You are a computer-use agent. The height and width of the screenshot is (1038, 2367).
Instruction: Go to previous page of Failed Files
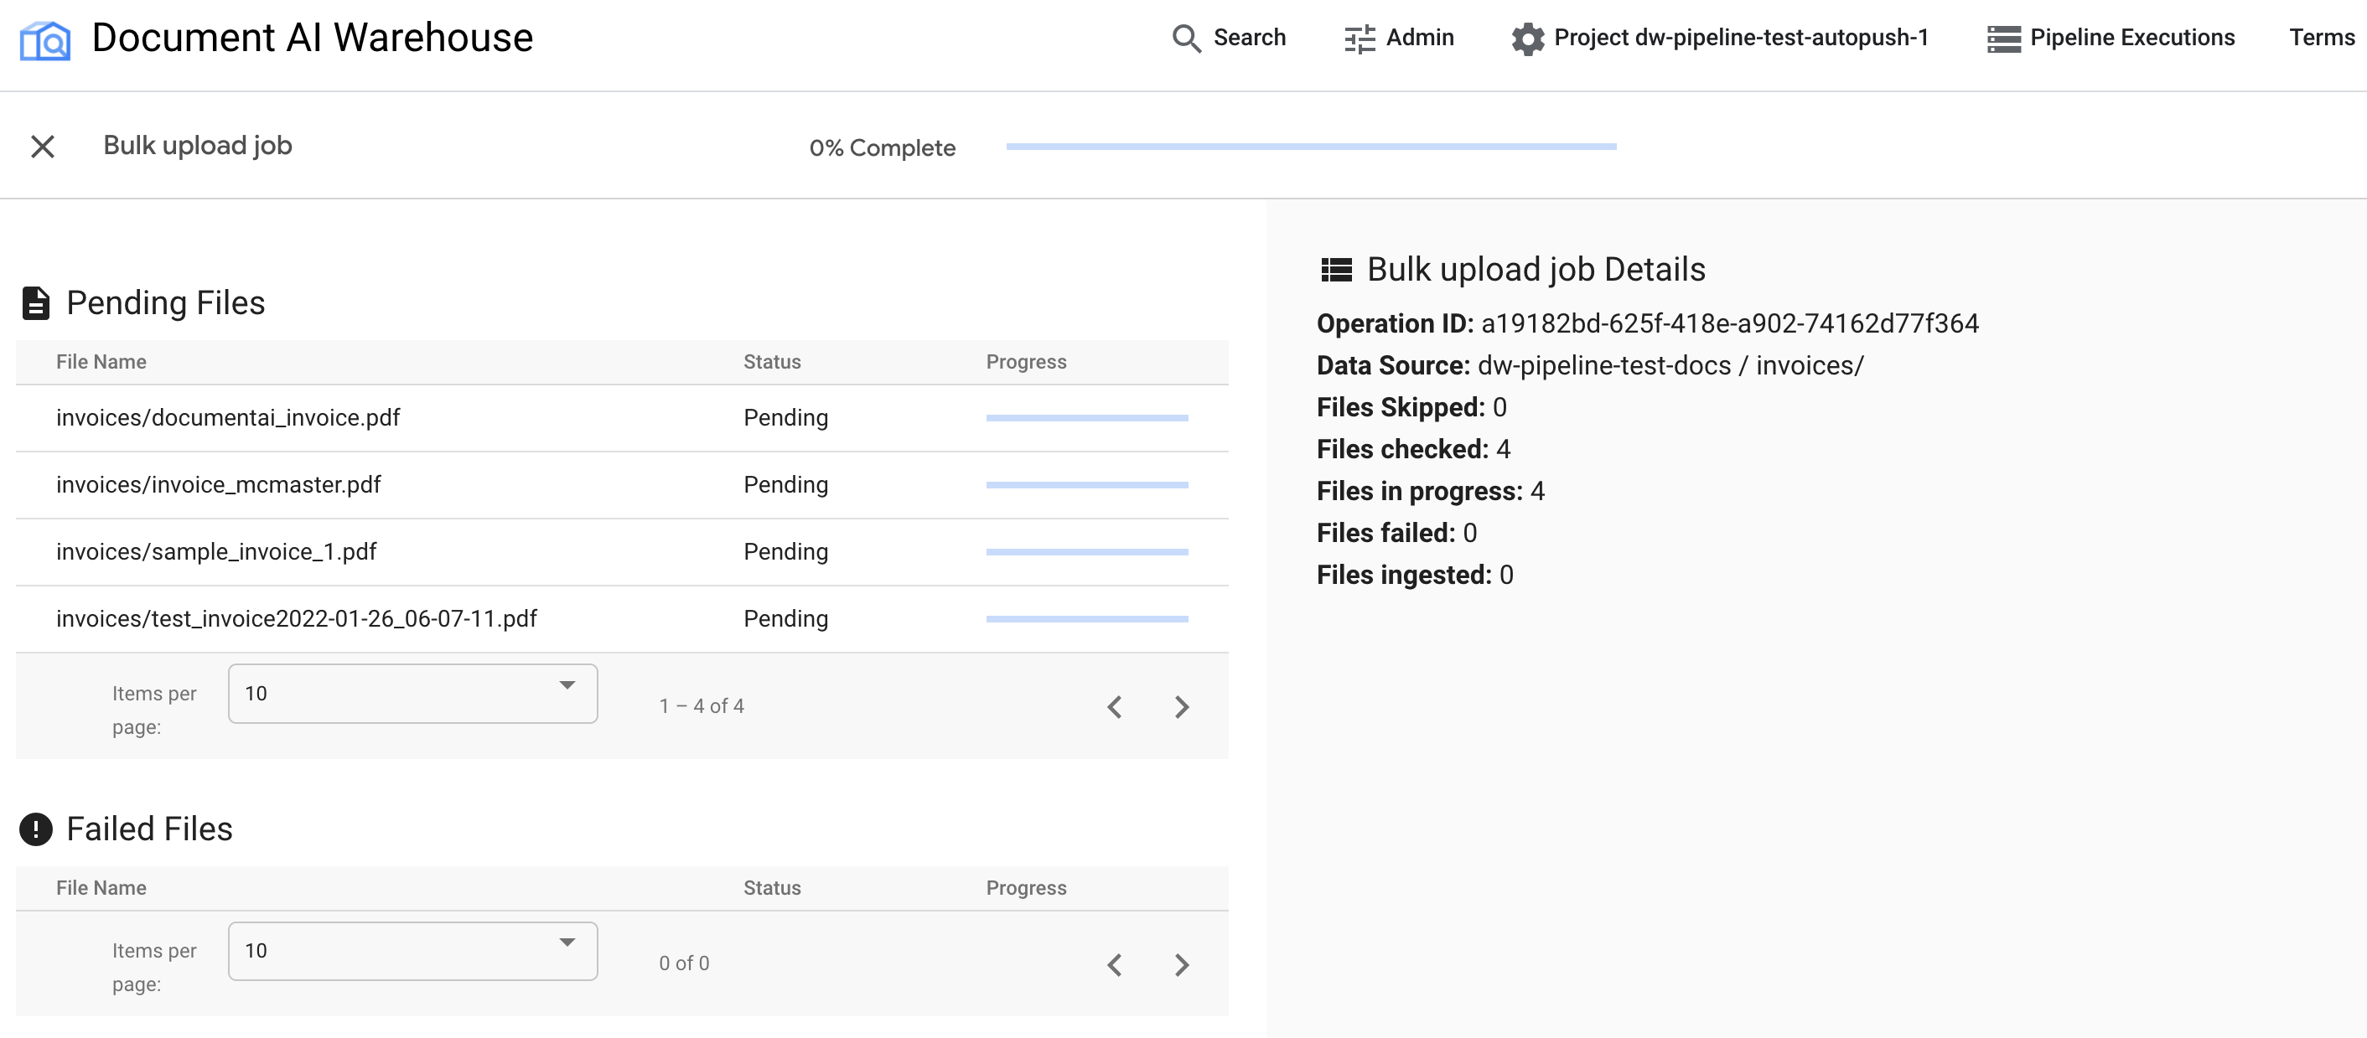point(1115,963)
